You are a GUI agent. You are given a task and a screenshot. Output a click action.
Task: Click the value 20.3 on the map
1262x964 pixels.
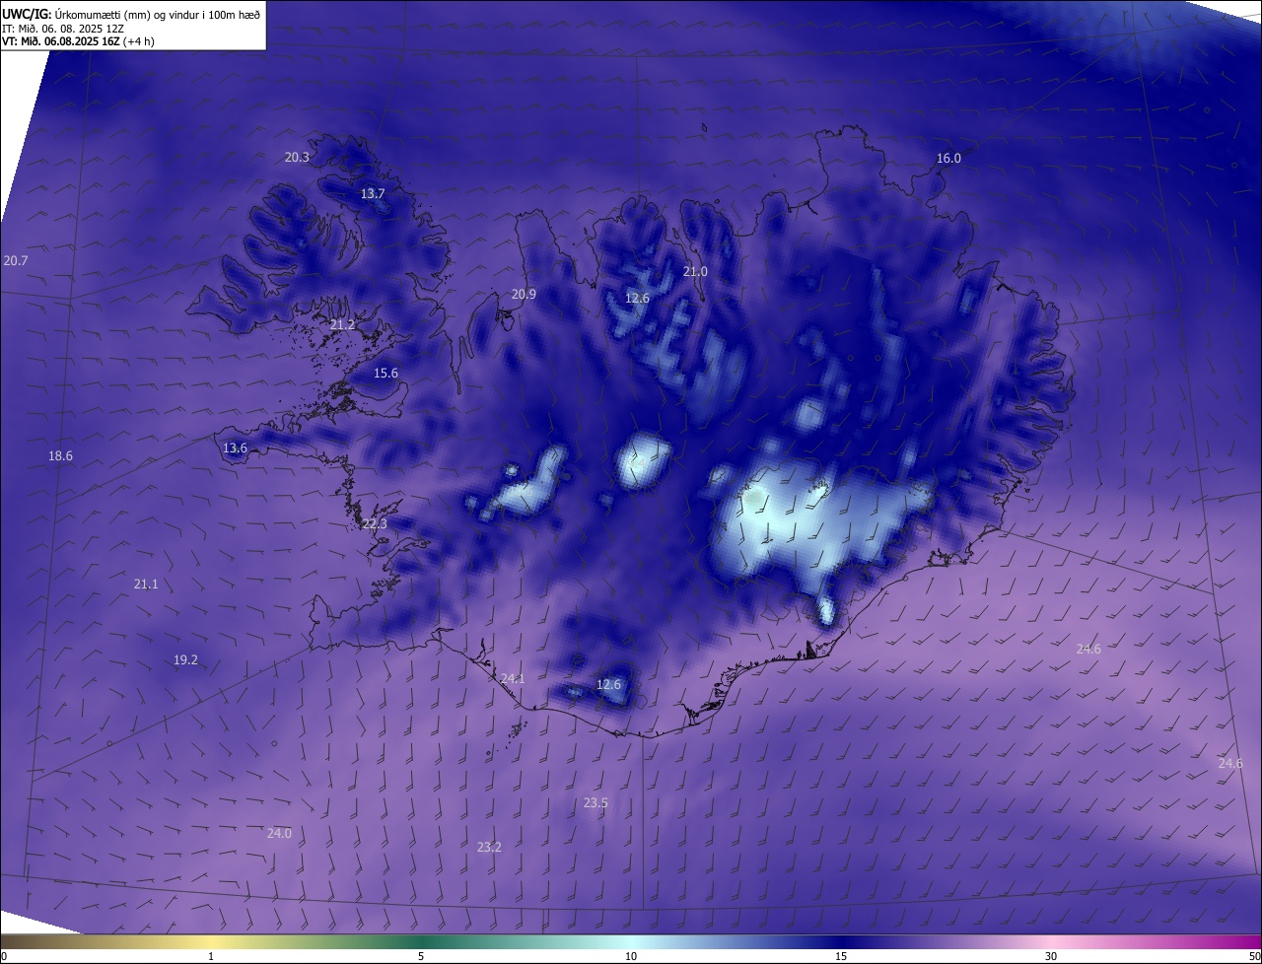coord(297,157)
